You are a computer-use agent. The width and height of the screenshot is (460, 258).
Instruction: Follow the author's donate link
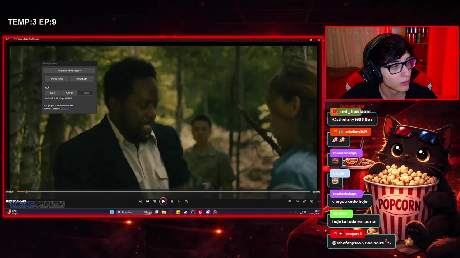(x=65, y=109)
